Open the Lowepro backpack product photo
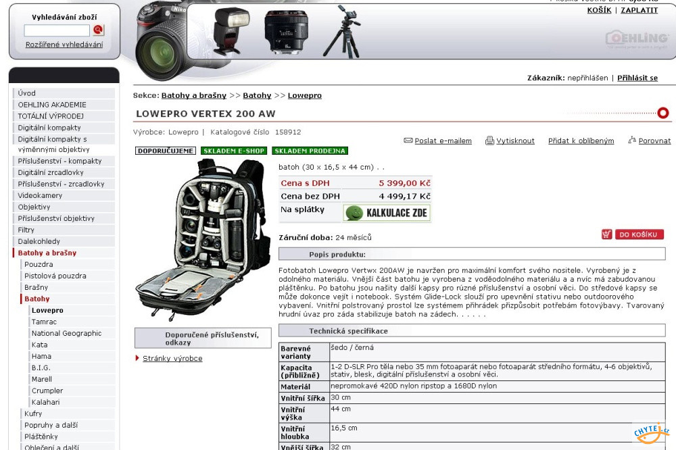The width and height of the screenshot is (676, 450). 203,240
